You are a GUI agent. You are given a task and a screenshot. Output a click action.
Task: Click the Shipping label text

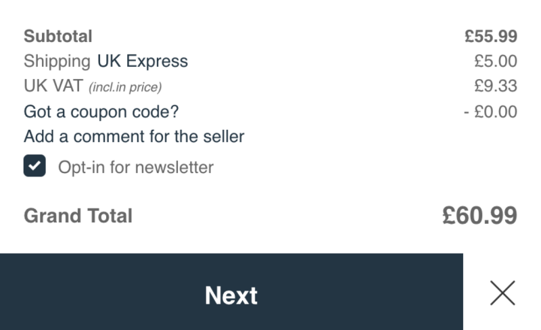coord(57,62)
